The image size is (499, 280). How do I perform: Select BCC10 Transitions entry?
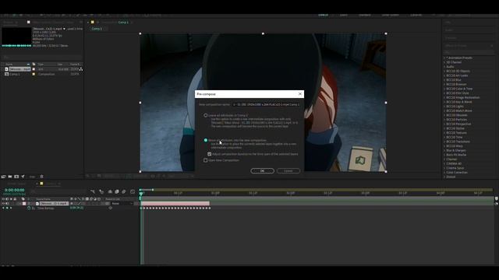[x=458, y=142]
